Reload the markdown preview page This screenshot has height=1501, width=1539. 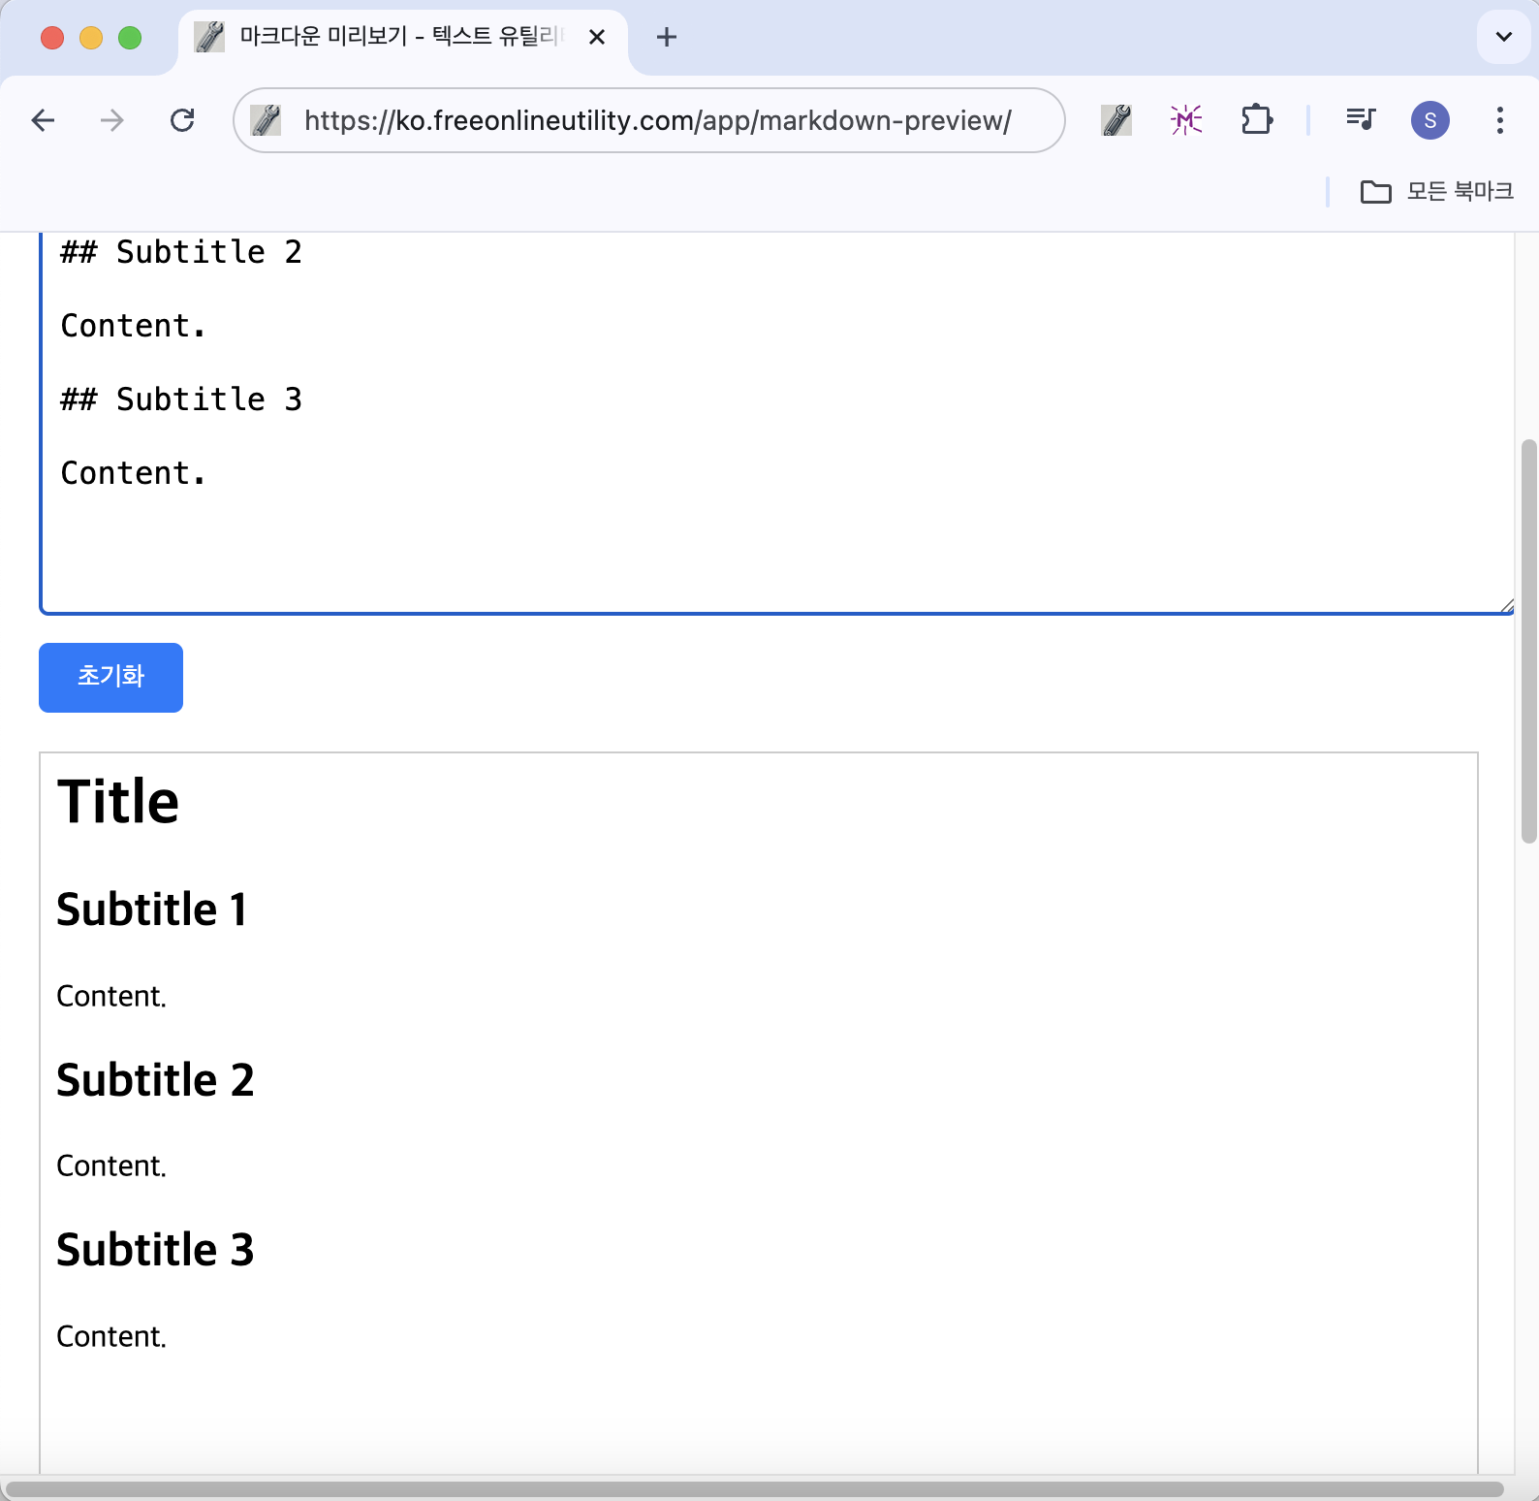point(182,120)
